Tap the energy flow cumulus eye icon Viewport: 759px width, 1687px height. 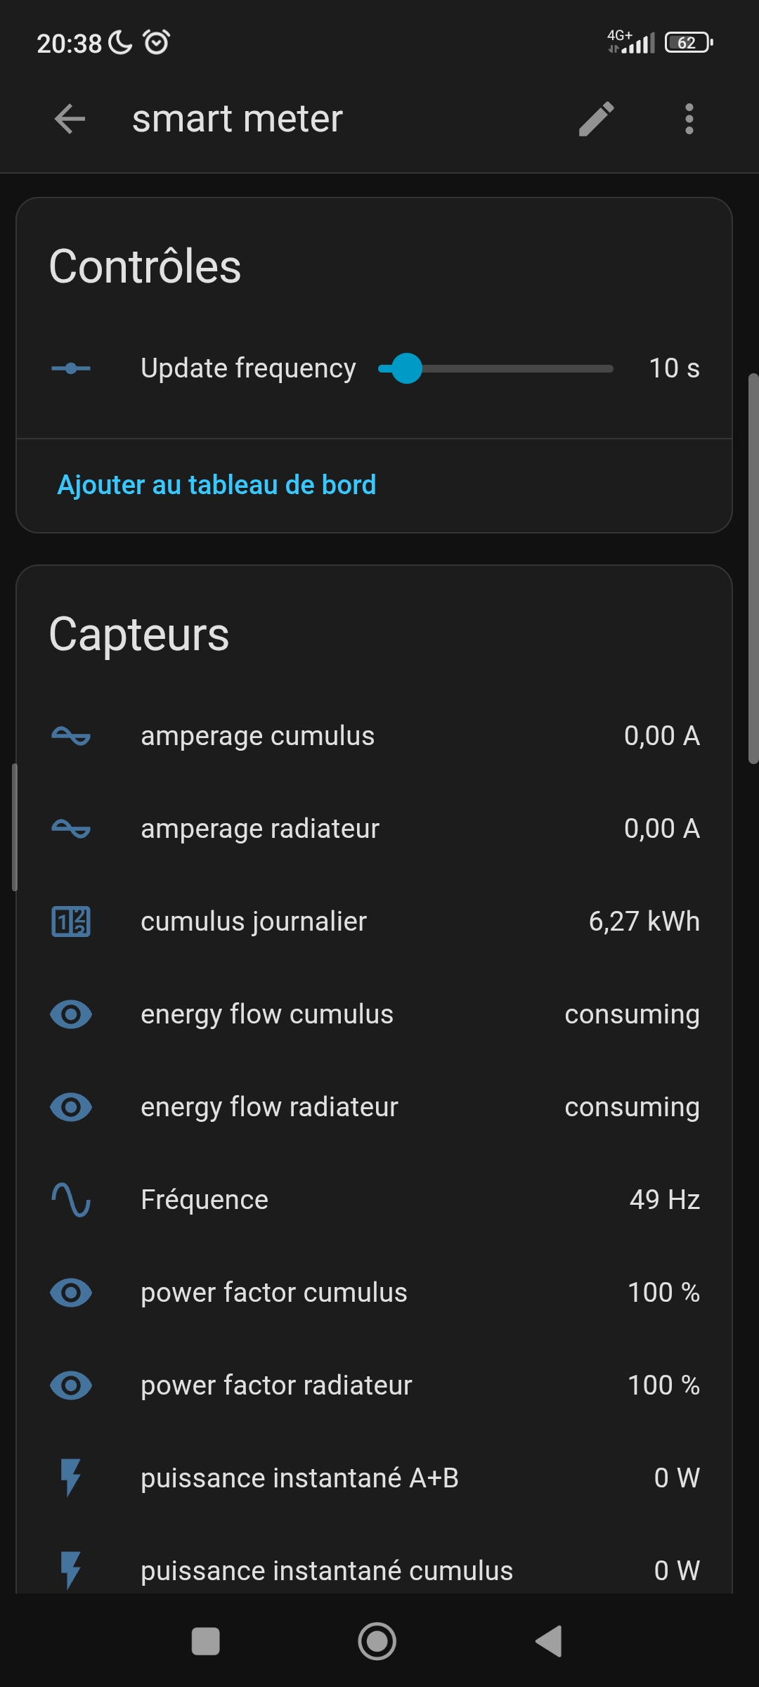71,1014
